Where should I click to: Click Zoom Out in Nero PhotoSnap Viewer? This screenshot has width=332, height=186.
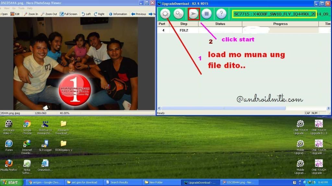tap(49, 14)
